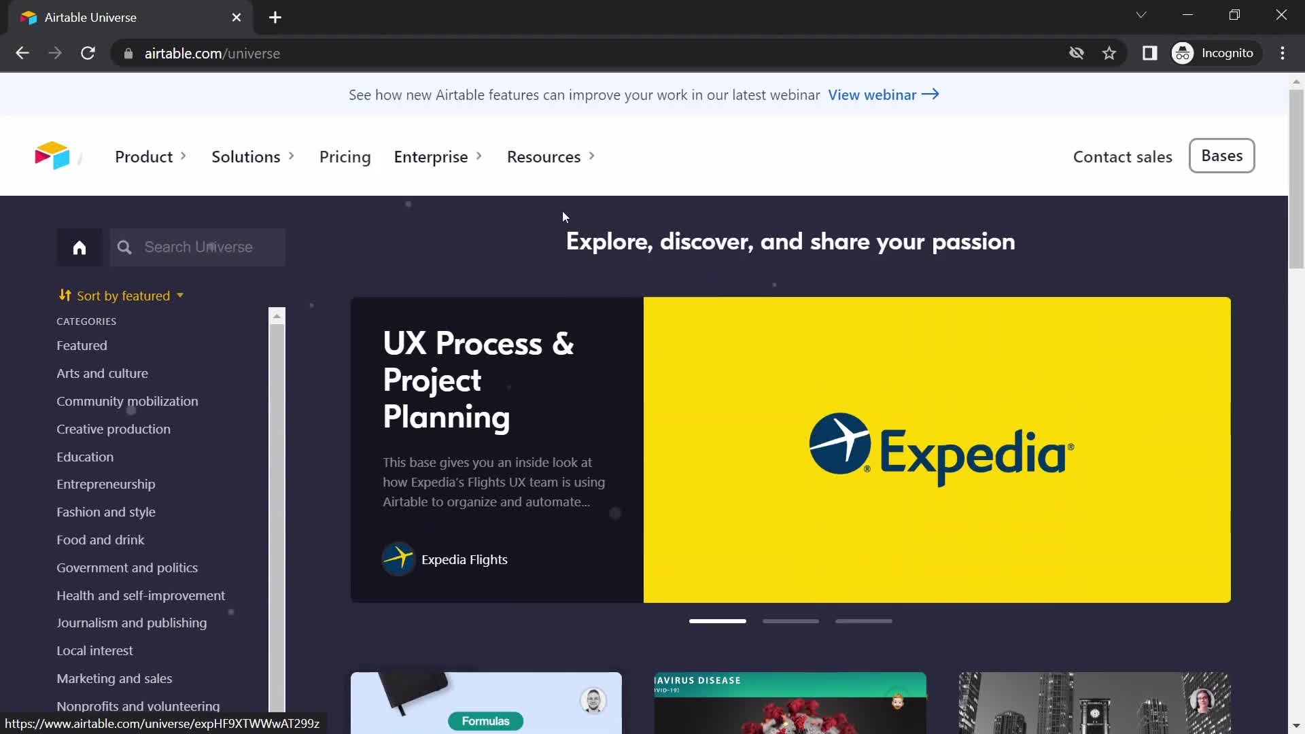The image size is (1305, 734).
Task: Click the home icon in Universe
Action: pyautogui.click(x=79, y=247)
